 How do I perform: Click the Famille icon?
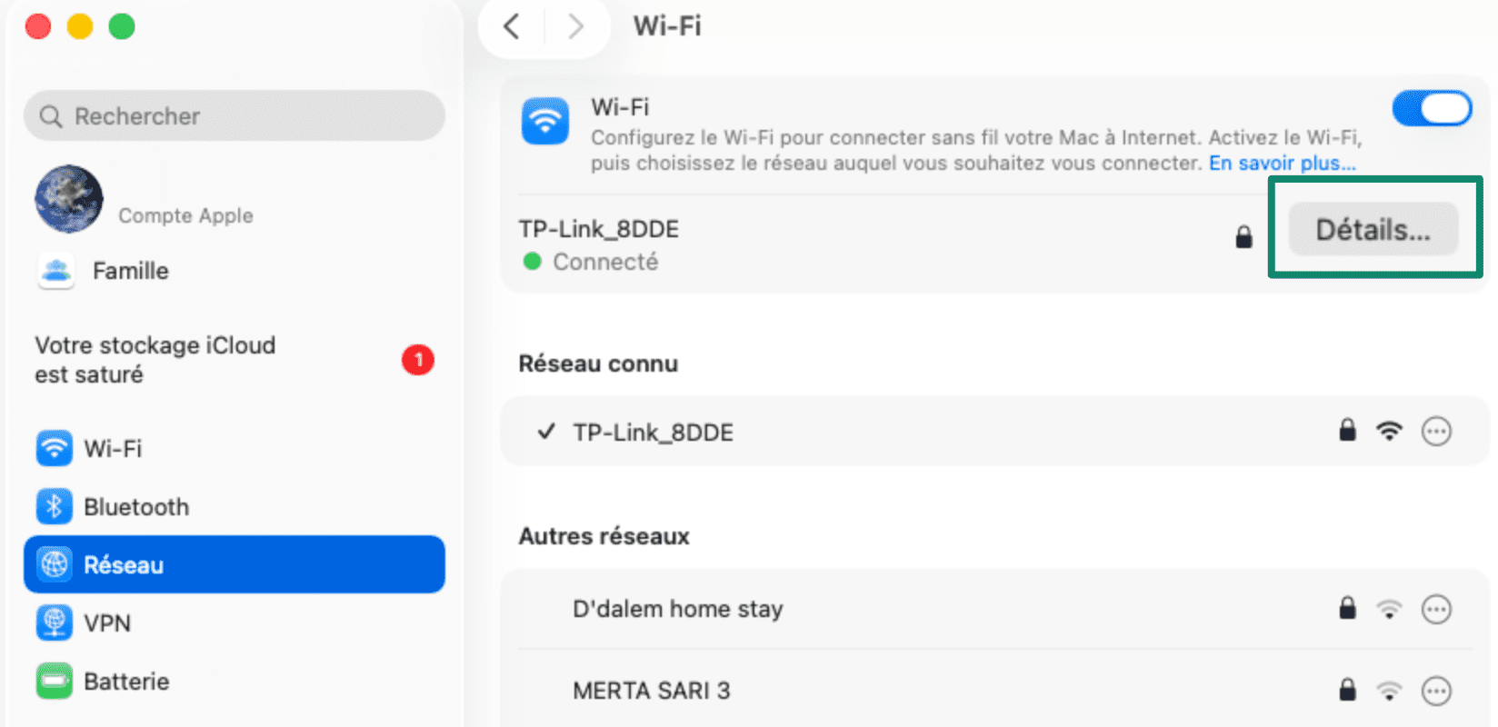pyautogui.click(x=55, y=271)
